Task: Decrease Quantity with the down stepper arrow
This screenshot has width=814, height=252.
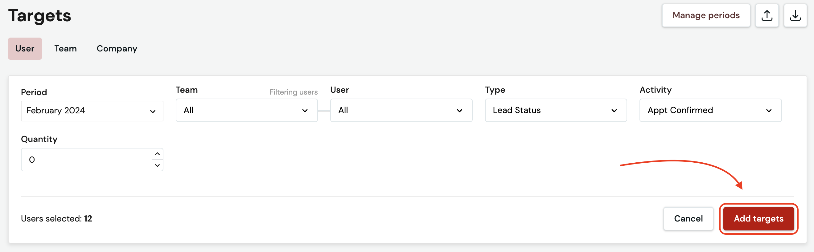Action: [x=157, y=165]
